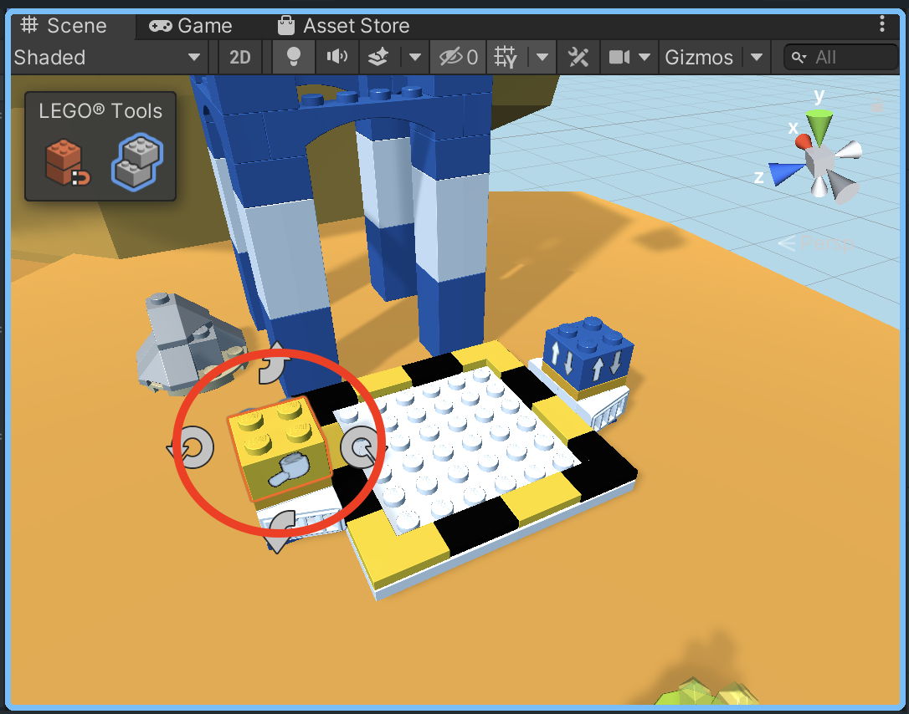Viewport: 909px width, 714px height.
Task: Click the right rotation handle beside yellow brick
Action: (362, 447)
